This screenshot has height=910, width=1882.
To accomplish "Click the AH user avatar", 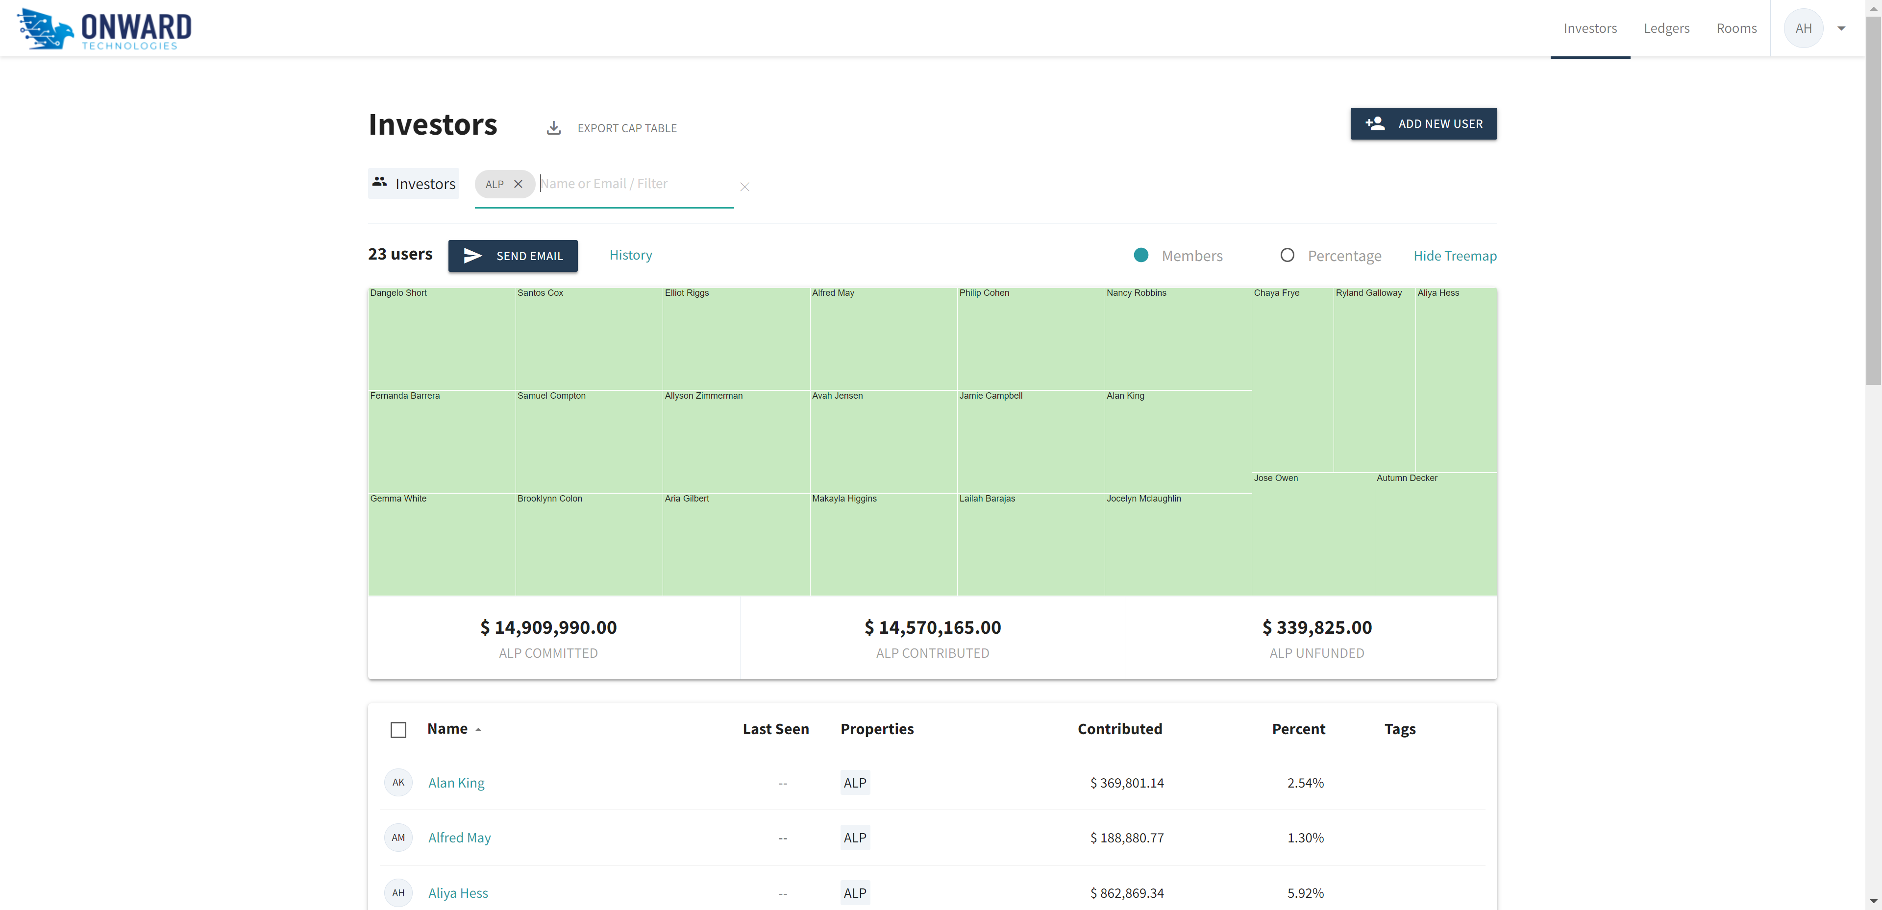I will click(x=1803, y=28).
